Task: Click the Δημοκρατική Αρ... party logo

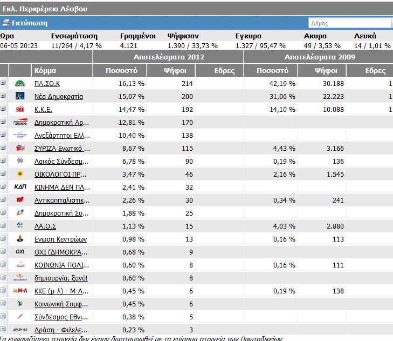Action: [x=20, y=122]
